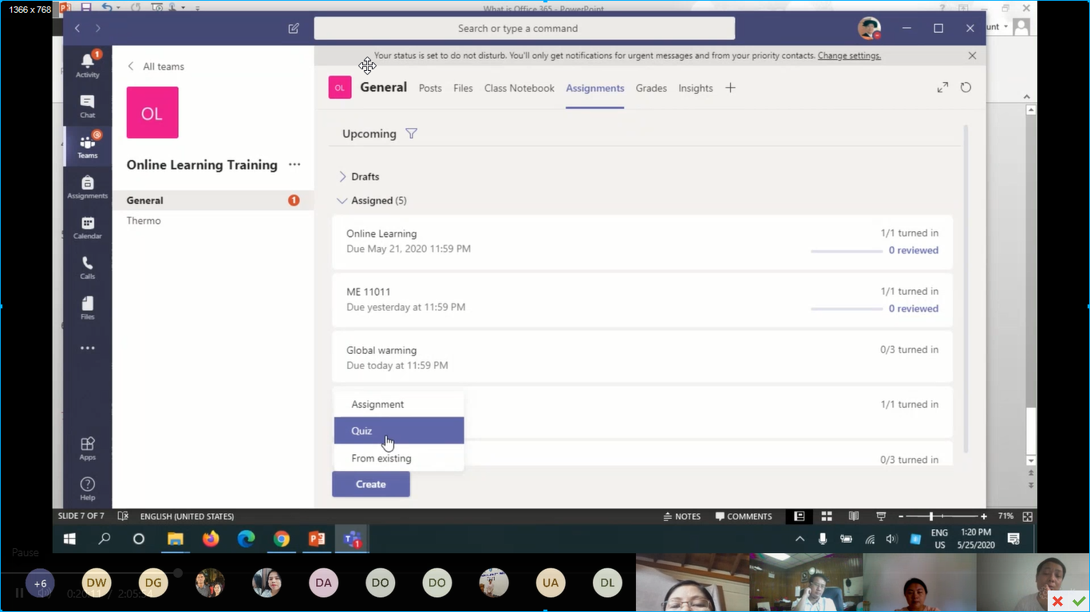Open Windows taskbar search
Viewport: 1090px width, 612px height.
click(105, 539)
